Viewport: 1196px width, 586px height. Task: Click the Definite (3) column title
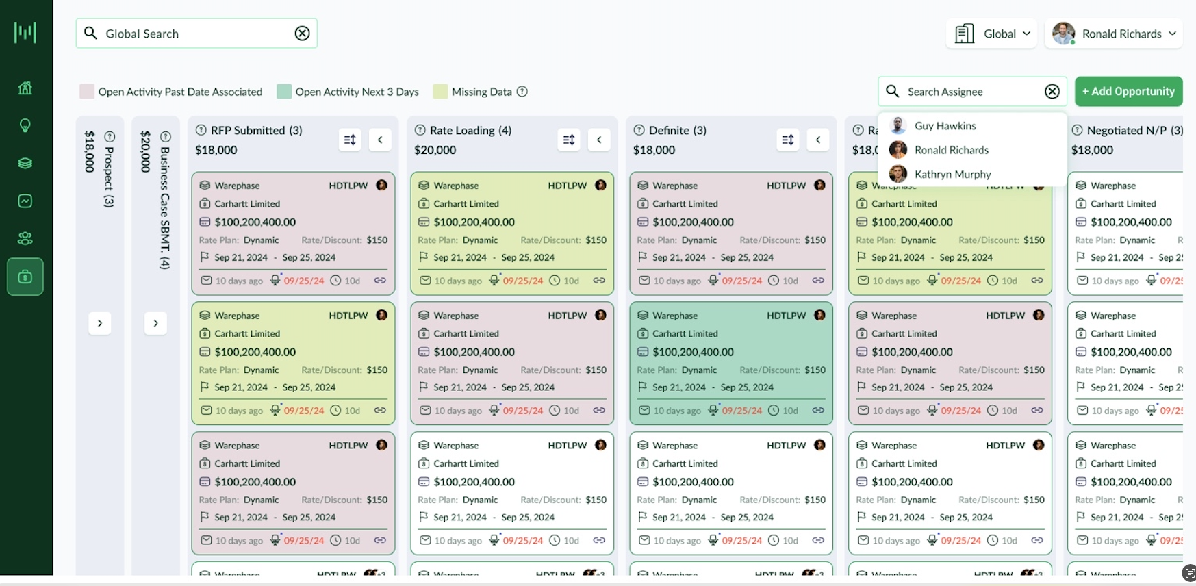tap(678, 130)
